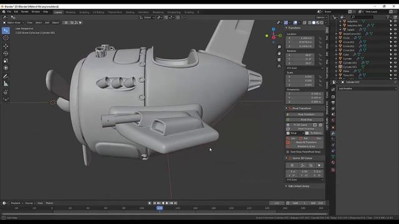399x224 pixels.
Task: Open the Add Modifier dropdown
Action: [x=367, y=88]
